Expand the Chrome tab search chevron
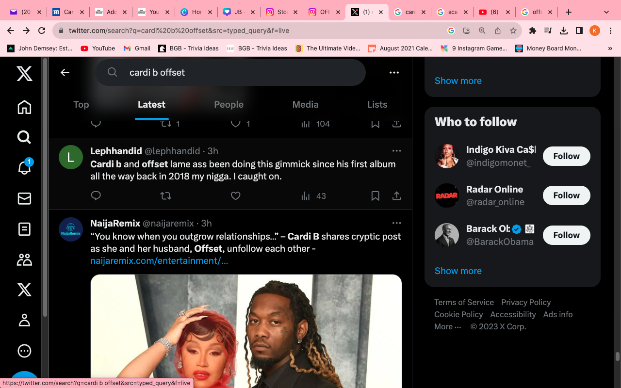Viewport: 621px width, 388px height. pyautogui.click(x=606, y=12)
